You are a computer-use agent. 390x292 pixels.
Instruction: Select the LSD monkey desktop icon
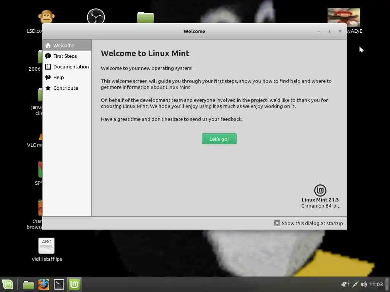46,17
